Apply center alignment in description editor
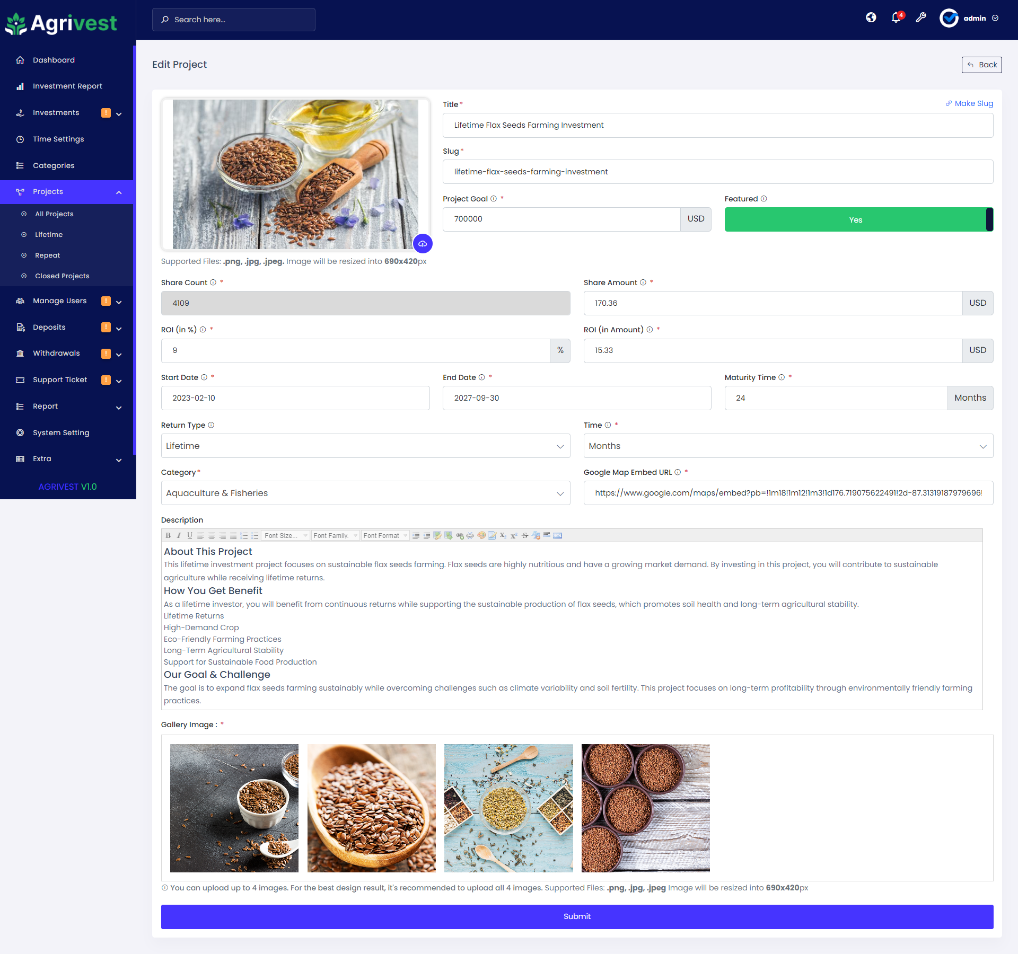The height and width of the screenshot is (954, 1018). click(212, 535)
